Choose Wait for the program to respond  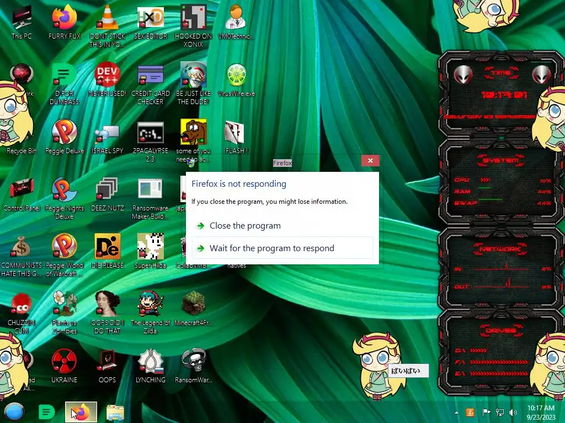click(282, 248)
